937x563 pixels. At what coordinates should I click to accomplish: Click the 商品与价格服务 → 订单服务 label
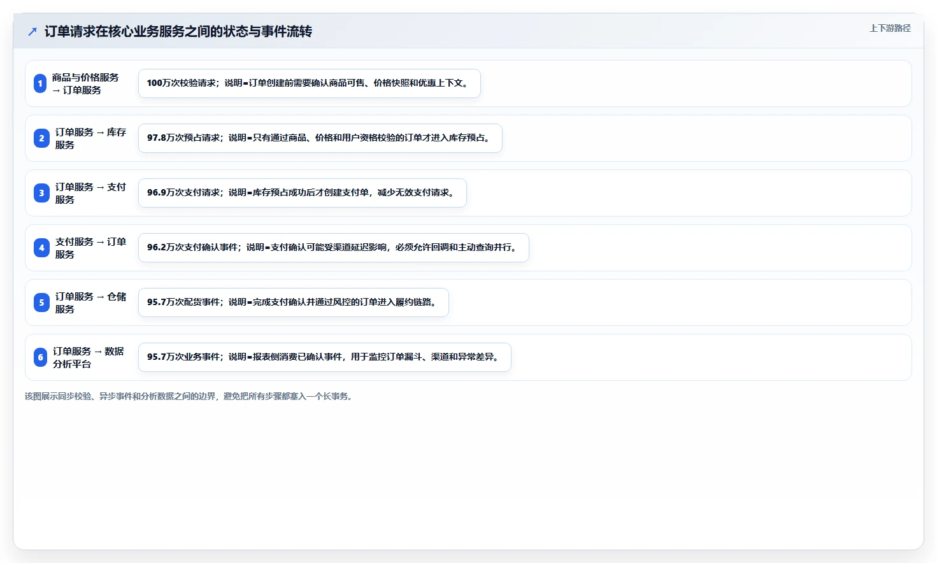tap(85, 83)
